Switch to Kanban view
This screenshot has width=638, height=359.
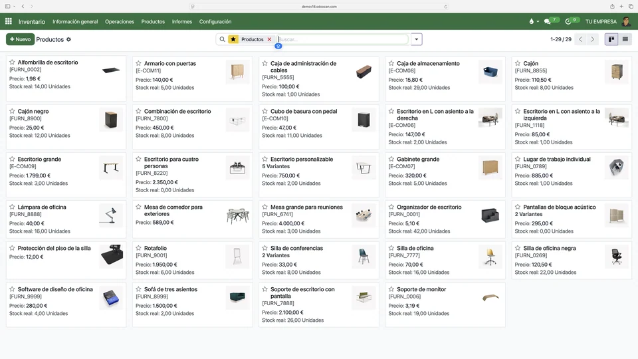pyautogui.click(x=611, y=39)
